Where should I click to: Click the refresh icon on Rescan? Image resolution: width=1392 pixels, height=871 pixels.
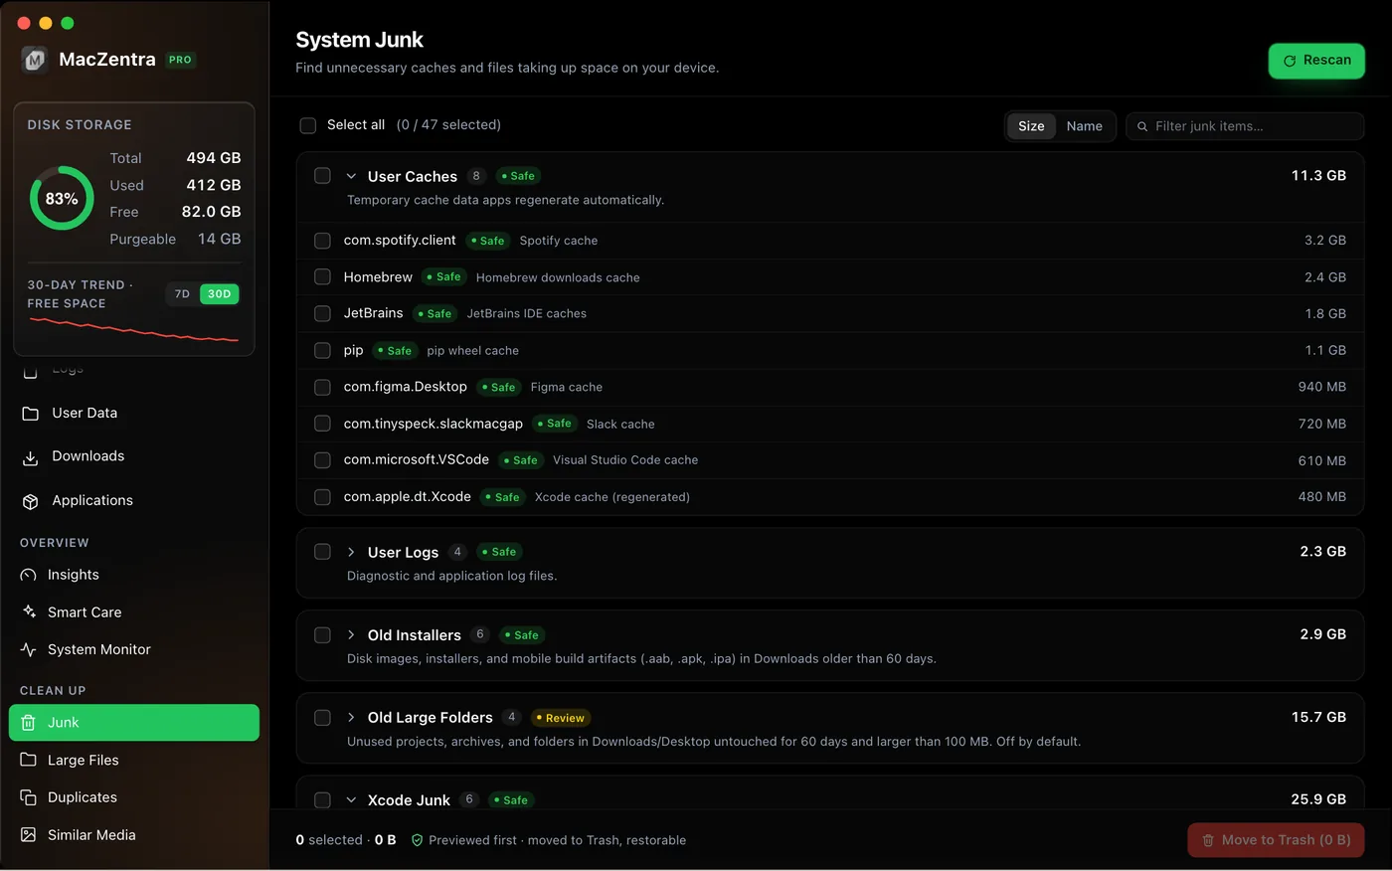click(x=1290, y=61)
